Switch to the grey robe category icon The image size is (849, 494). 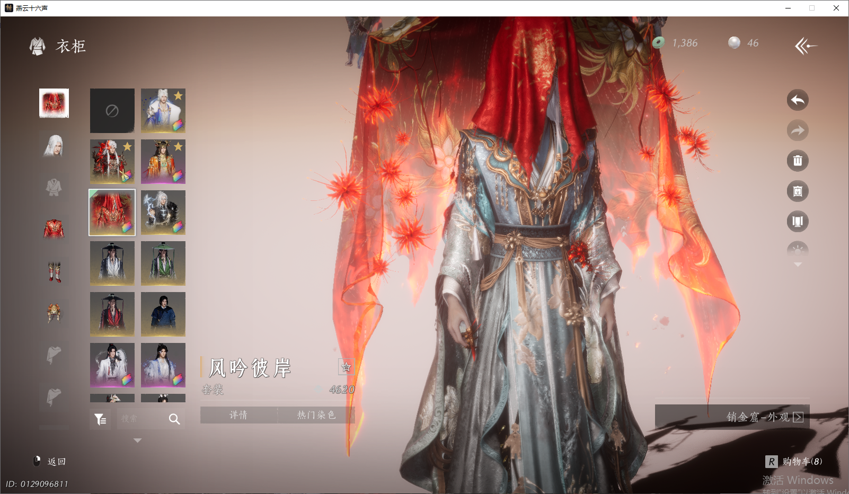click(54, 187)
